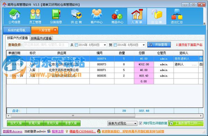Toggle the start date checkbox after 从
Screen dimensions: 208x136
(x=76, y=45)
